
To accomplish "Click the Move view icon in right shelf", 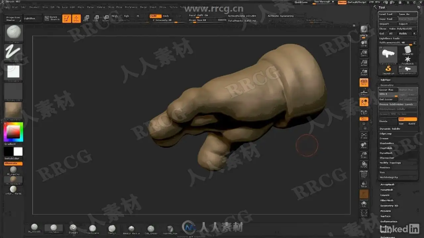I will (364, 145).
